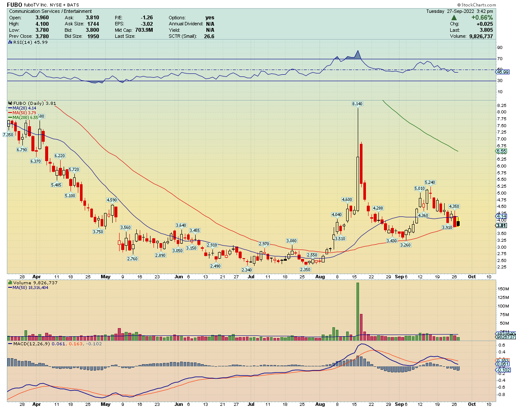
Task: Click the volume panel Volume 9,826,737 label
Action: pyautogui.click(x=33, y=283)
